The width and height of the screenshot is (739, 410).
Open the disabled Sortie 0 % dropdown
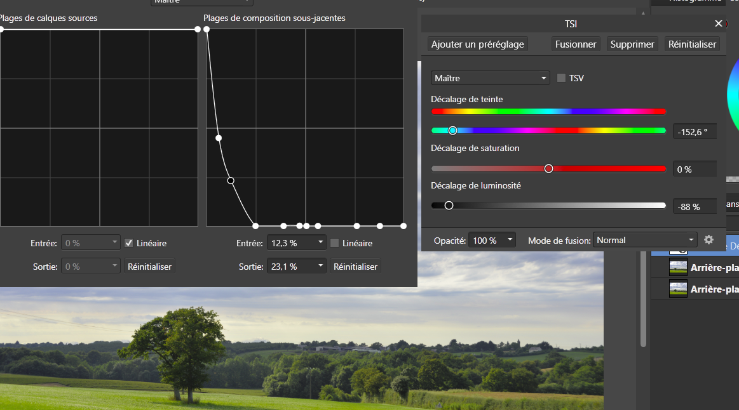click(90, 267)
